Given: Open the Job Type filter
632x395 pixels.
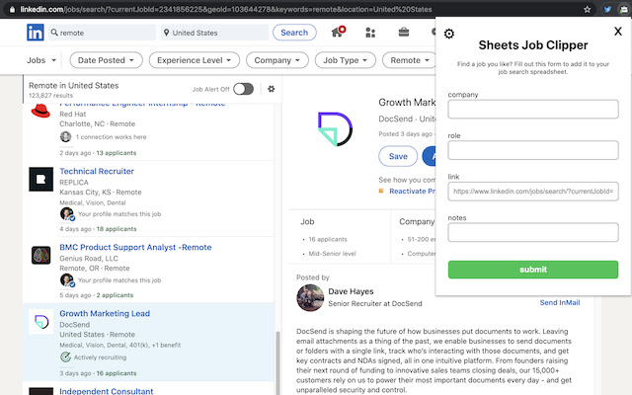Looking at the screenshot, I should click(x=346, y=60).
